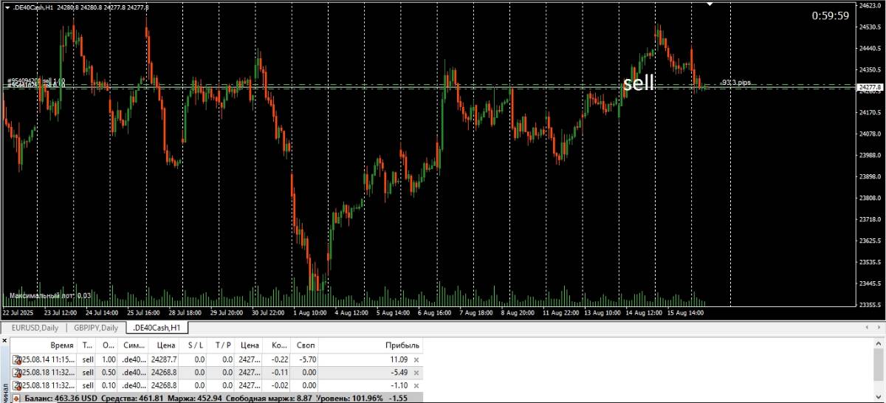
Task: Sort trades by the Прибыль column header
Action: pos(402,345)
